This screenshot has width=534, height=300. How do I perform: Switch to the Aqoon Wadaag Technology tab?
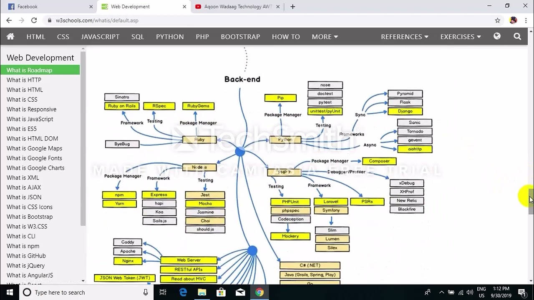pyautogui.click(x=238, y=7)
